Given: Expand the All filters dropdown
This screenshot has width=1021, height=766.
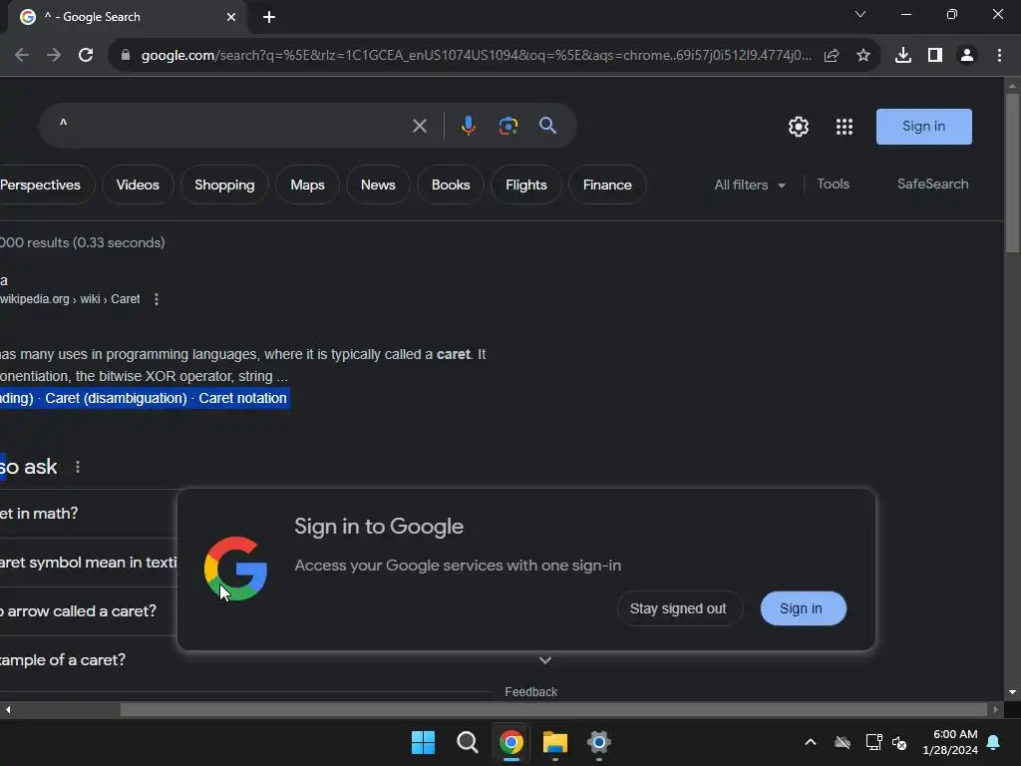Looking at the screenshot, I should 750,185.
